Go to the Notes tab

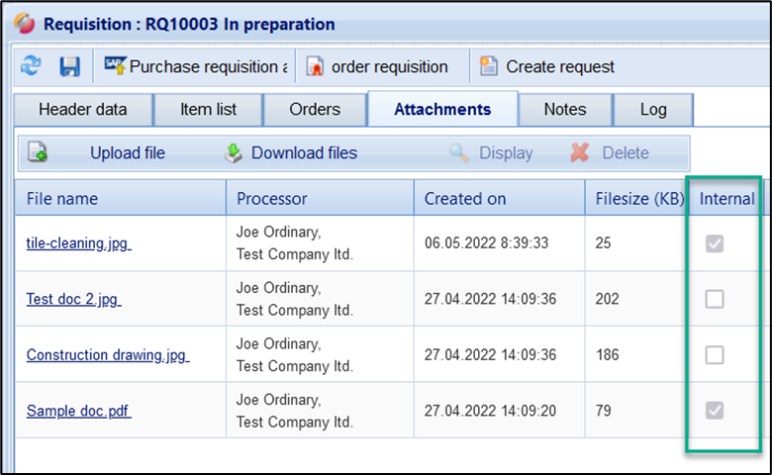click(x=564, y=110)
